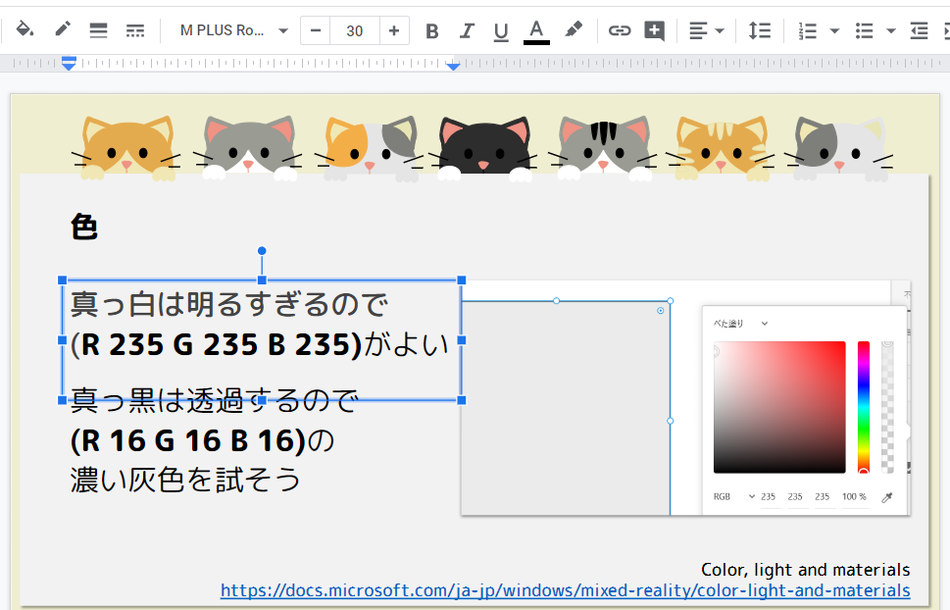Toggle bold formatting

431,31
